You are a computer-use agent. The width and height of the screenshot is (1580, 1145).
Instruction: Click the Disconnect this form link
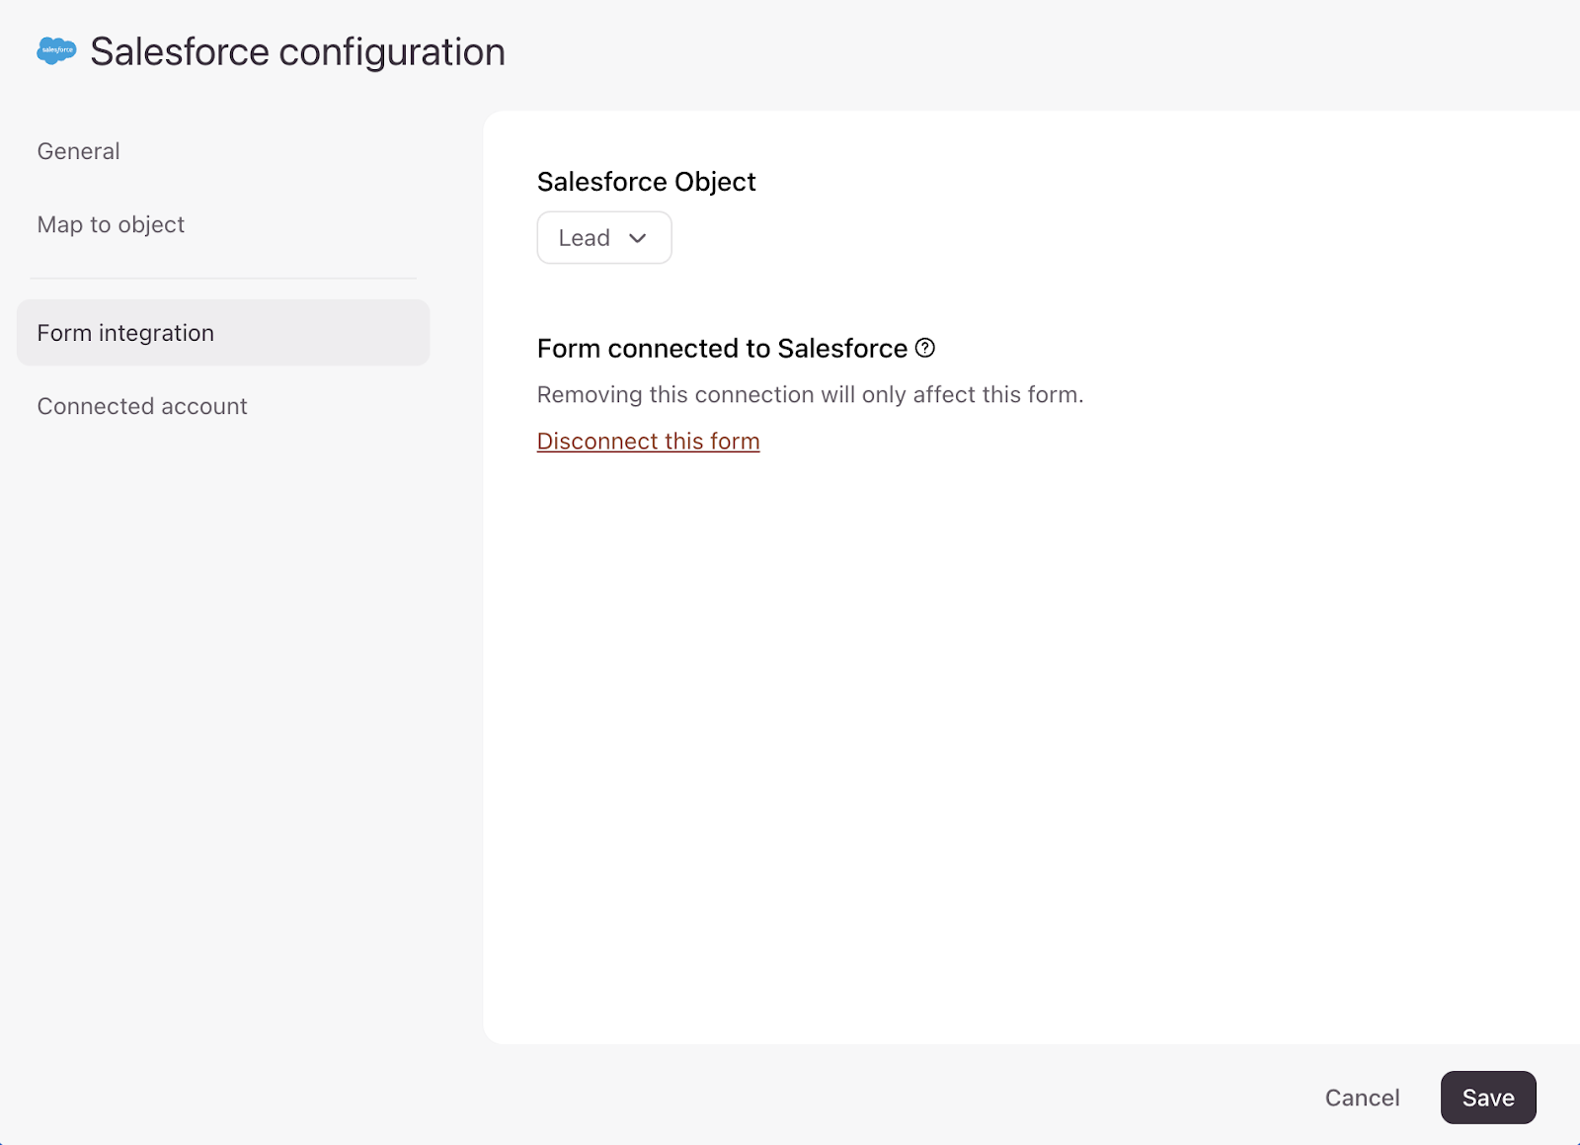tap(648, 442)
